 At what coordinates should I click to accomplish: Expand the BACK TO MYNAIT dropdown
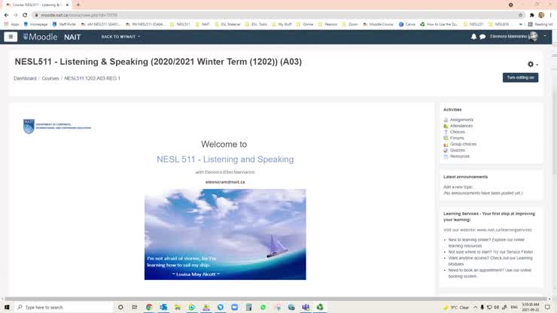coord(120,37)
